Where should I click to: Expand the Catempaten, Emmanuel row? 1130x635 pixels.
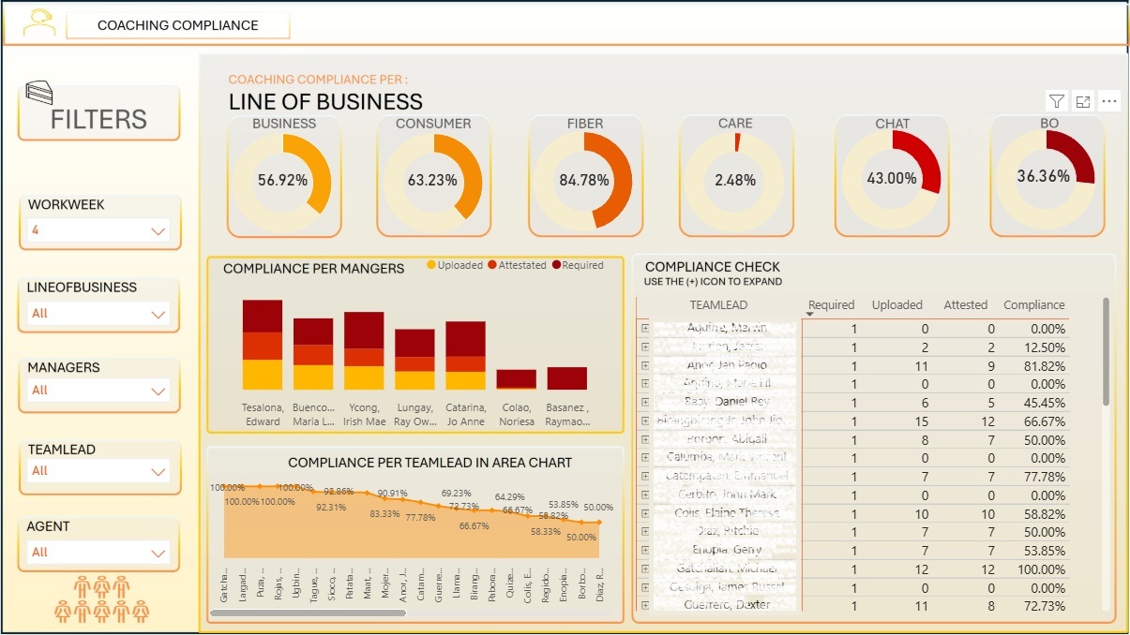[645, 476]
